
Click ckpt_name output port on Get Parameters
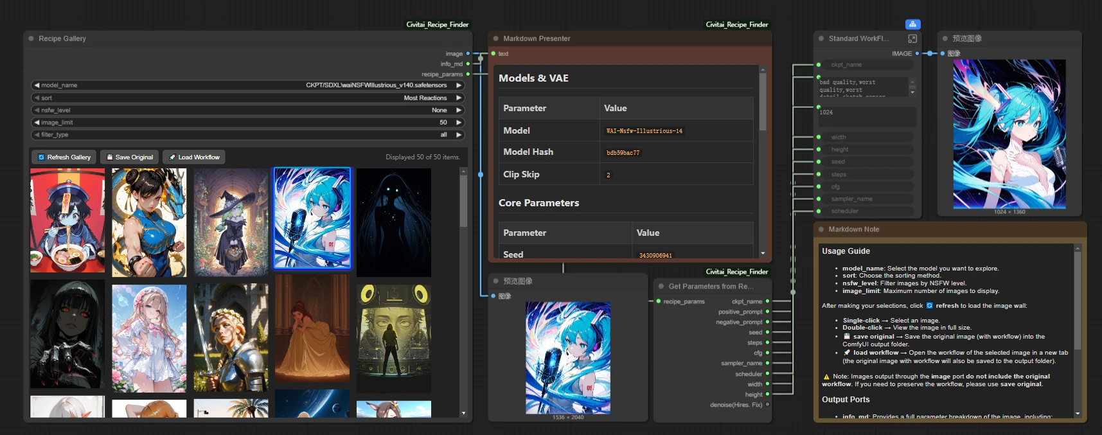(x=767, y=301)
